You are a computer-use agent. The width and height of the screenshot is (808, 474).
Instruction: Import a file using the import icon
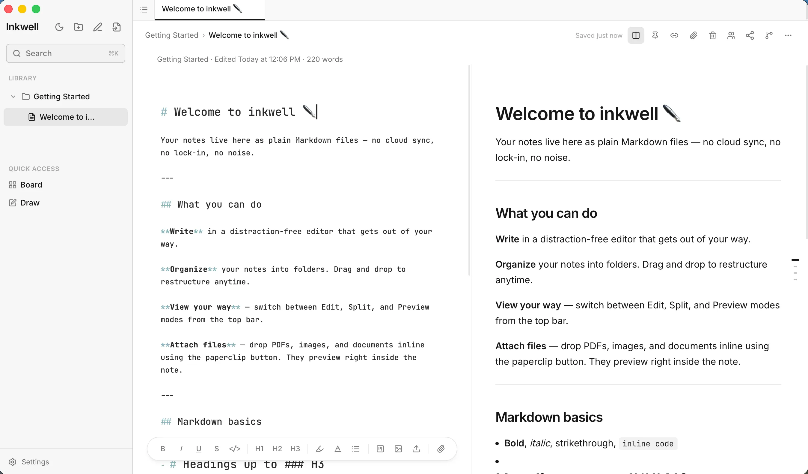[x=117, y=27]
